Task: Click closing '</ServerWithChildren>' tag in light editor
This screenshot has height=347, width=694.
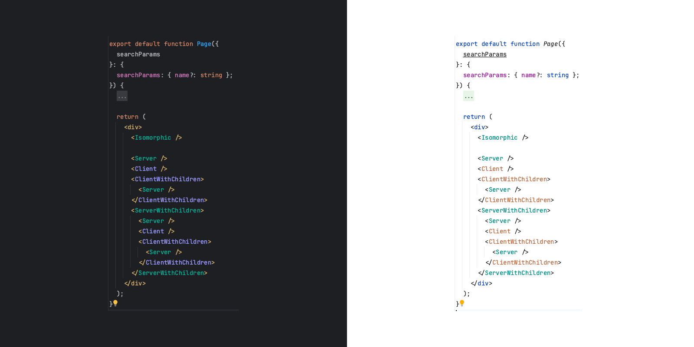Action: pos(516,273)
